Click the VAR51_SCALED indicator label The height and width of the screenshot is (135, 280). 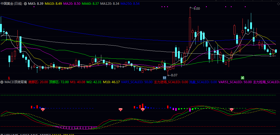pyautogui.click(x=235, y=82)
